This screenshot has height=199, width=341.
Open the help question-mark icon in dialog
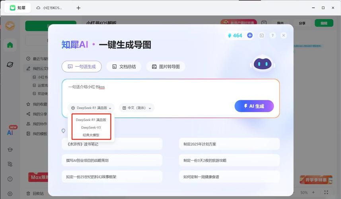pyautogui.click(x=273, y=35)
